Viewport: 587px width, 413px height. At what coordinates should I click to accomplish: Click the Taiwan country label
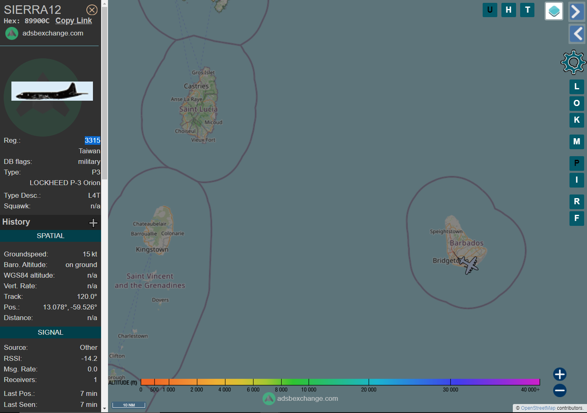click(x=89, y=151)
